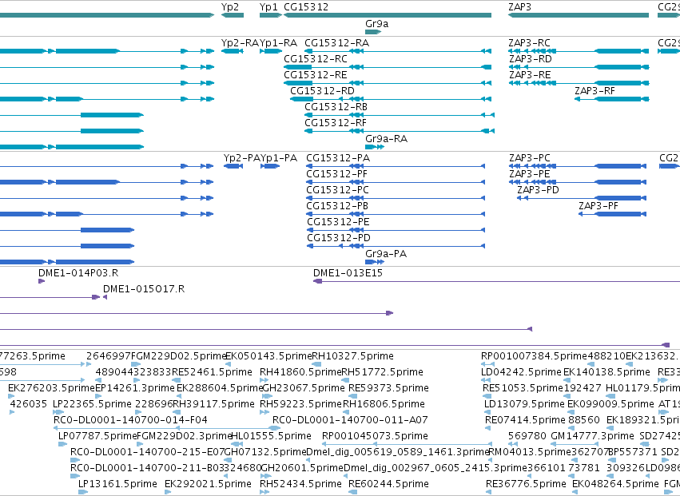Click the ZAP3-PE protein label
The height and width of the screenshot is (496, 680).
[530, 174]
